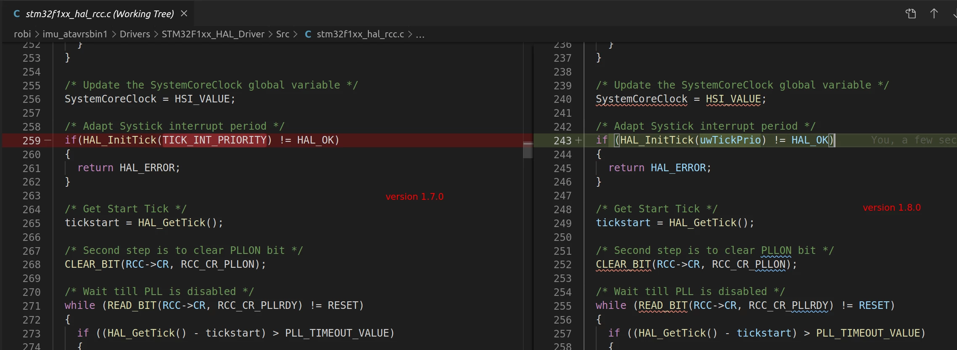Click HSI_VALUE on left line 256
The width and height of the screenshot is (957, 350).
pyautogui.click(x=202, y=99)
